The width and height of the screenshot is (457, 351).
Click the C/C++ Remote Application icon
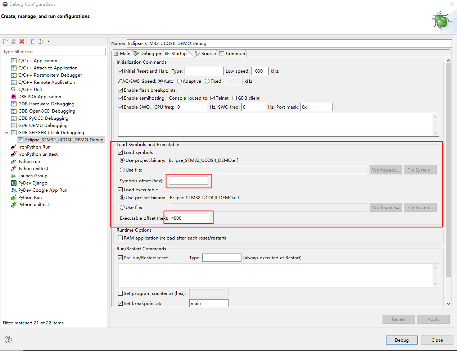14,82
